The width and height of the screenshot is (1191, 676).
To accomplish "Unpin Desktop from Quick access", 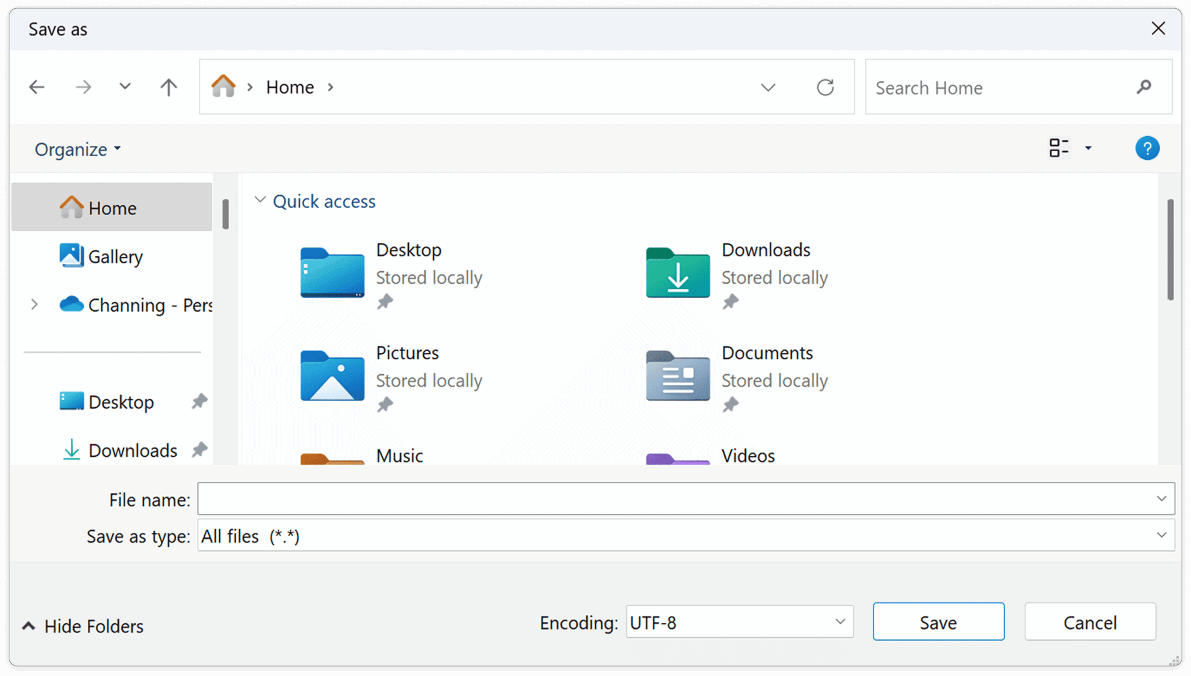I will pyautogui.click(x=386, y=302).
